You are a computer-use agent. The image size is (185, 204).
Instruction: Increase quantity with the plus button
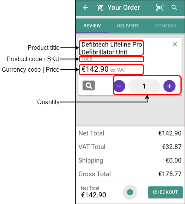[x=169, y=86]
